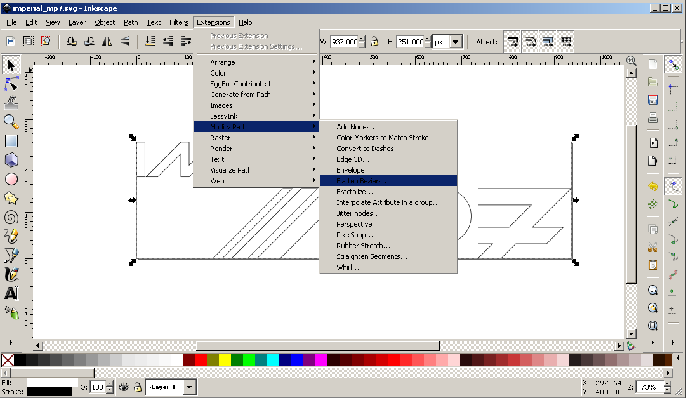Click the Print document icon
The image size is (686, 398).
click(x=652, y=117)
